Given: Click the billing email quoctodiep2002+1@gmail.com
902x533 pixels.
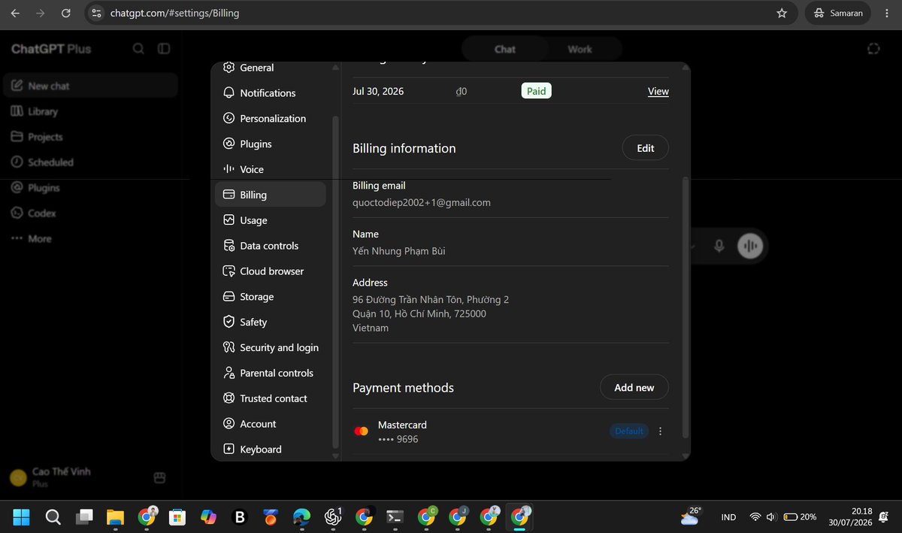Looking at the screenshot, I should (x=422, y=203).
